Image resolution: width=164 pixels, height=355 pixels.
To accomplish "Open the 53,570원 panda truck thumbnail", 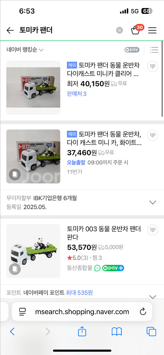I will pos(33,251).
